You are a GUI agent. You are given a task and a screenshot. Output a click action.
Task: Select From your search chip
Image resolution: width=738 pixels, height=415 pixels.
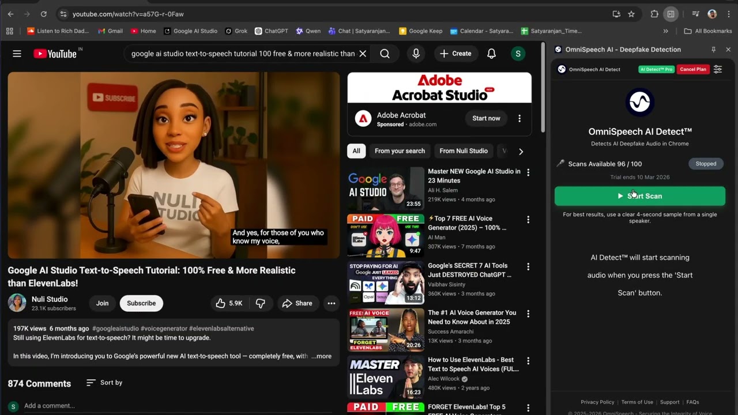(x=400, y=151)
